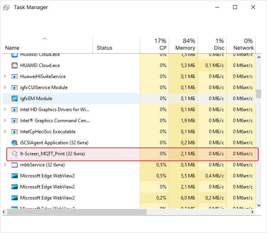Minimize the Task Manager window
267x233 pixels.
click(217, 7)
